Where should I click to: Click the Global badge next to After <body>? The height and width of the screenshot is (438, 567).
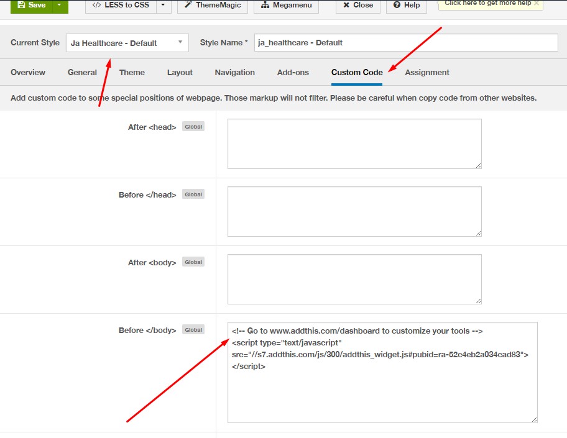pyautogui.click(x=193, y=262)
